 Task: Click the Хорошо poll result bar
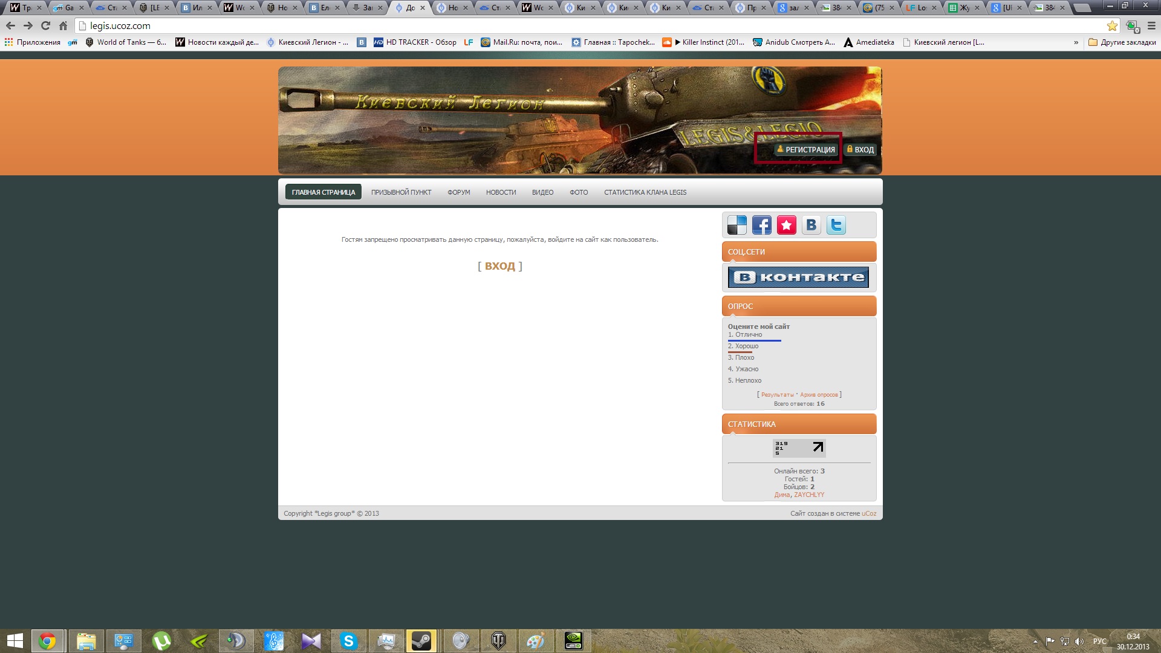pos(740,352)
